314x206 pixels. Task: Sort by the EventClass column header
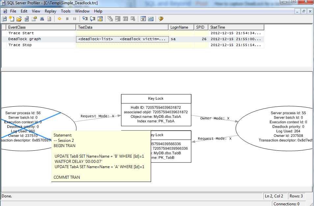pos(41,27)
